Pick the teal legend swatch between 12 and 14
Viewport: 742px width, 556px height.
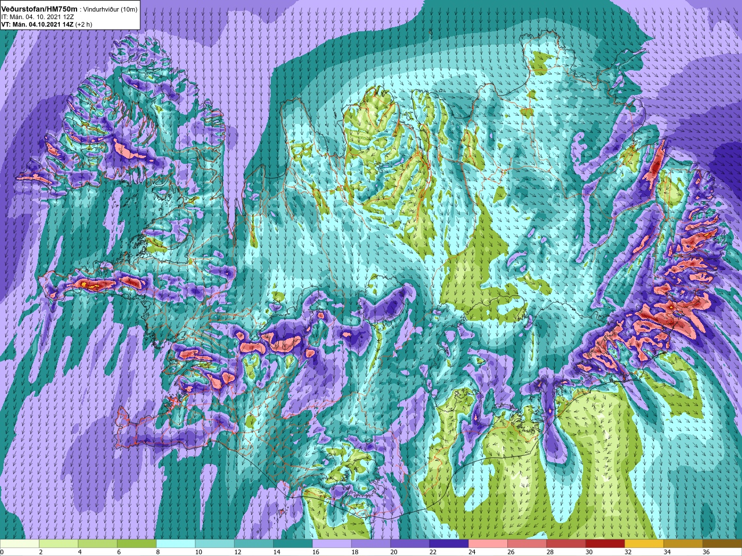[254, 544]
